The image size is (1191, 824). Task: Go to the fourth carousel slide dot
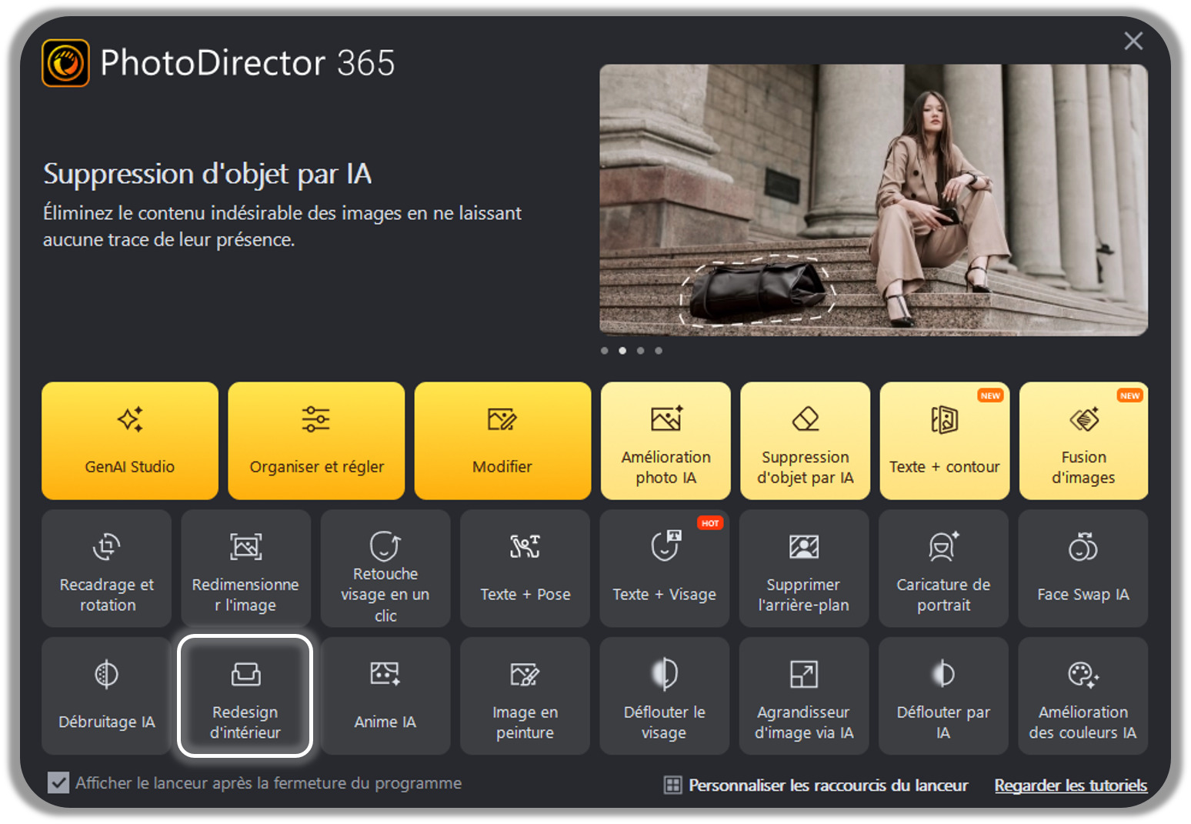(659, 351)
